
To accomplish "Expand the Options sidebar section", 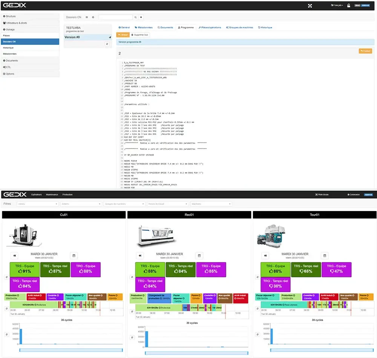I will point(30,74).
